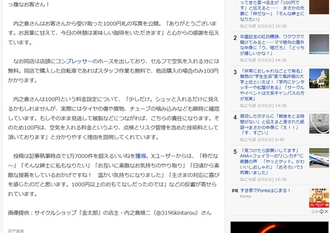Viewport: 330px width, 233px height.
Task: Open the ranked 3 article about 関西の学生生活
Action: pos(272,85)
